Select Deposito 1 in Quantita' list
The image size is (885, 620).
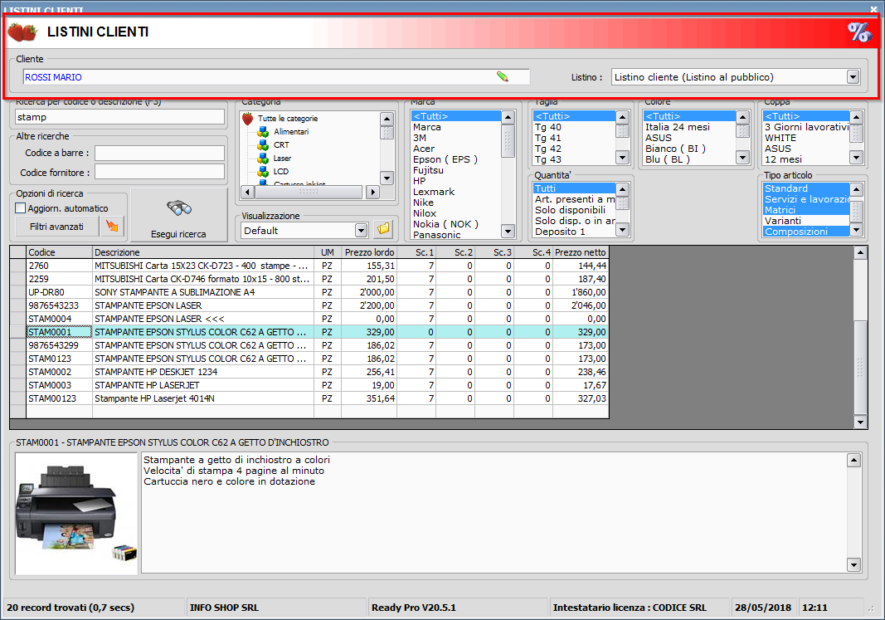[575, 232]
